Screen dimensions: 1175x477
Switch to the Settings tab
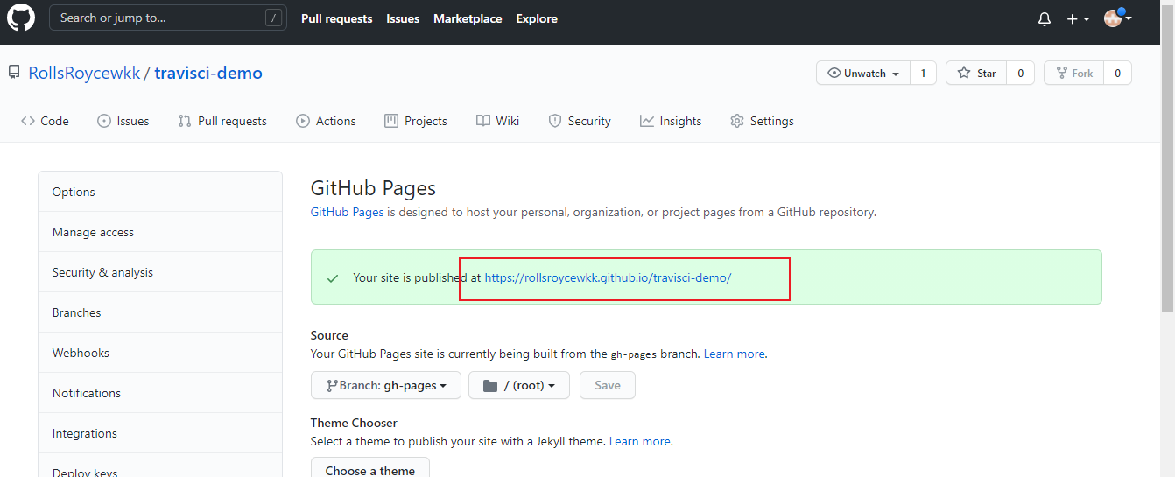pos(762,121)
